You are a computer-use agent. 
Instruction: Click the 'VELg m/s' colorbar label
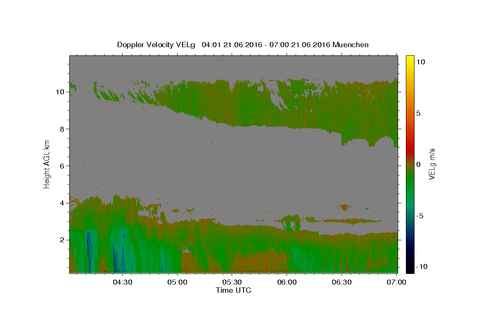432,164
